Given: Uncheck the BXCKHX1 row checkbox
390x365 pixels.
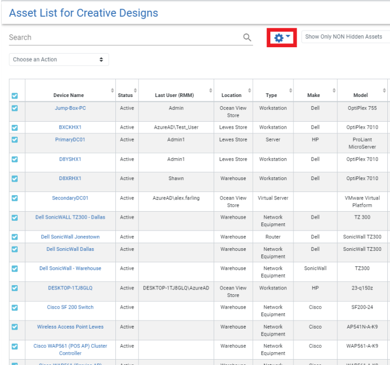Looking at the screenshot, I should click(14, 128).
